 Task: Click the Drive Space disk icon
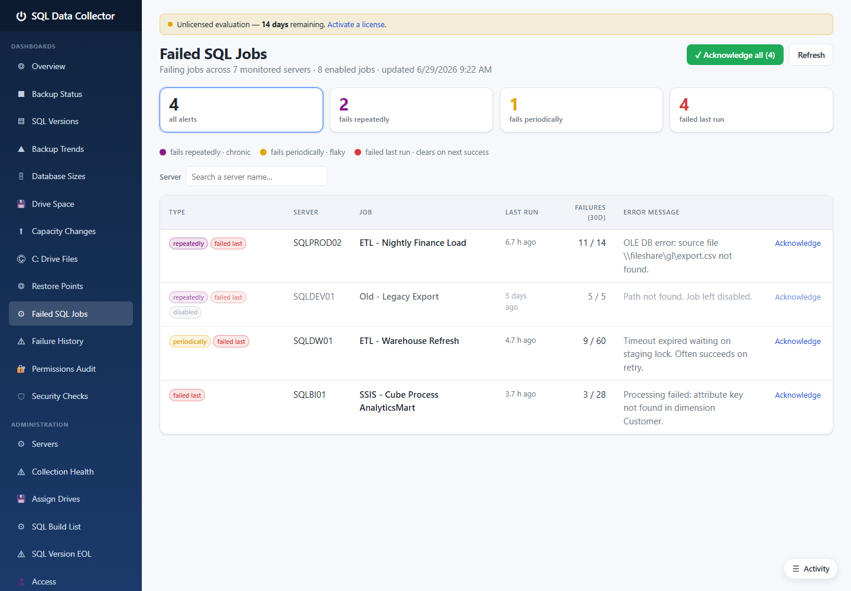21,204
